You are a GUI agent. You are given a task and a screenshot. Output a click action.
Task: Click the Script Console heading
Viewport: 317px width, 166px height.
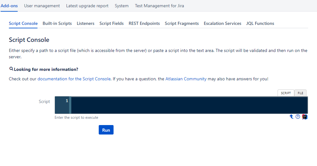(x=29, y=40)
